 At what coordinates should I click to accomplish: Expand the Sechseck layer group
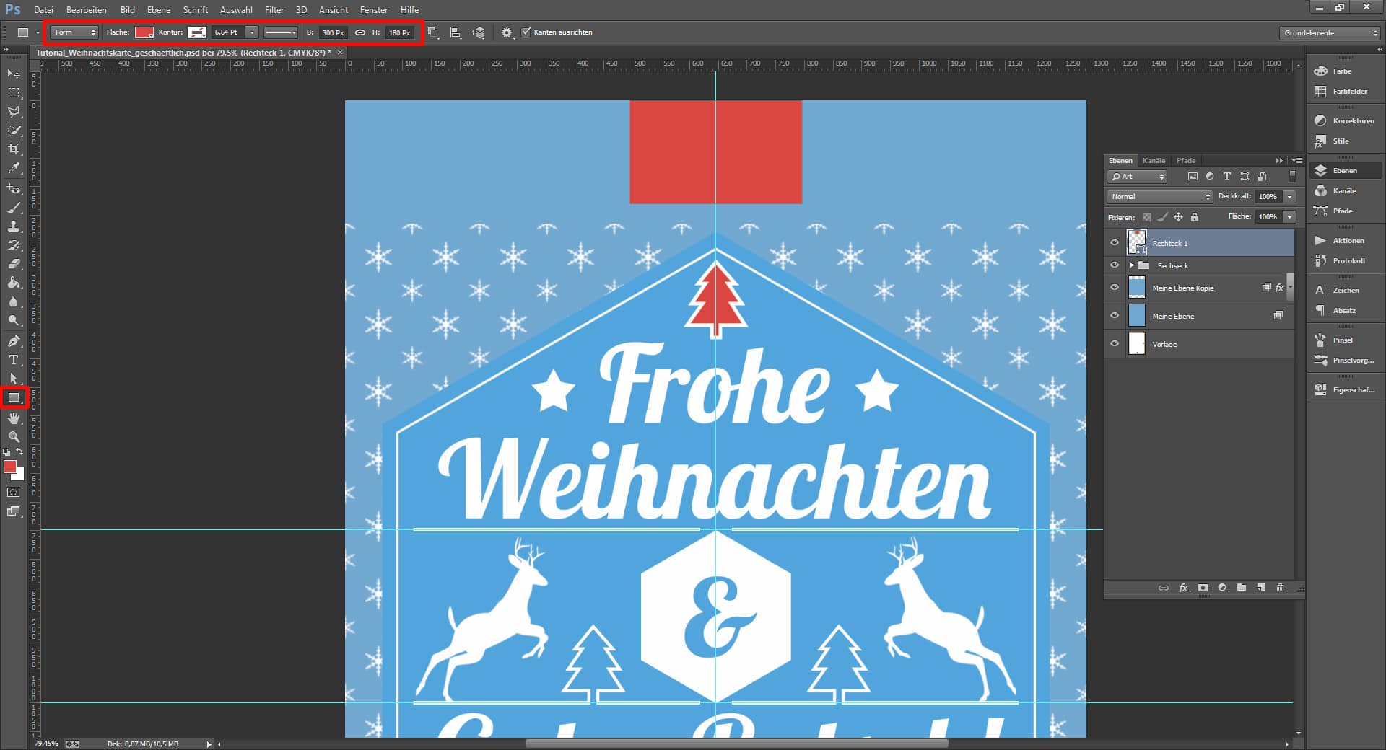pos(1132,265)
